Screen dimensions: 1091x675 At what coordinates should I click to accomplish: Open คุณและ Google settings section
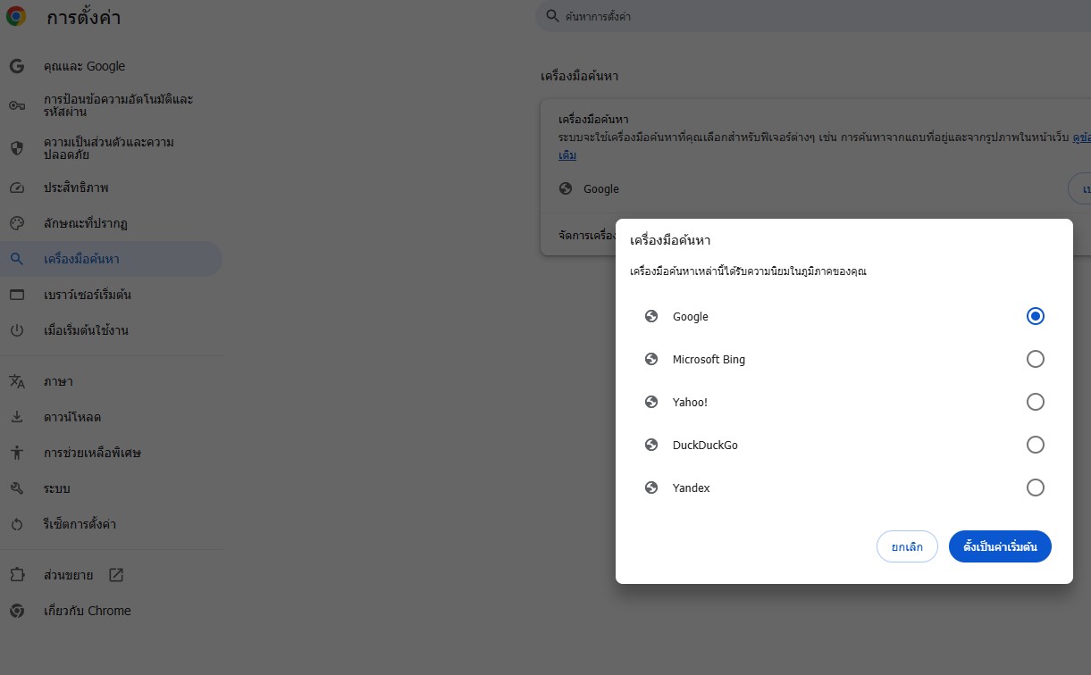111,66
